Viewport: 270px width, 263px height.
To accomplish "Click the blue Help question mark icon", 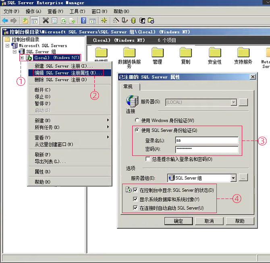I will click(83, 21).
